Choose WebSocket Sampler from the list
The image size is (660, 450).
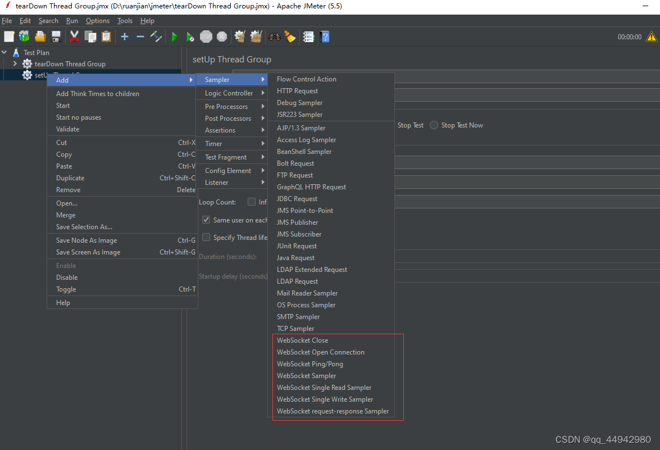pos(306,375)
